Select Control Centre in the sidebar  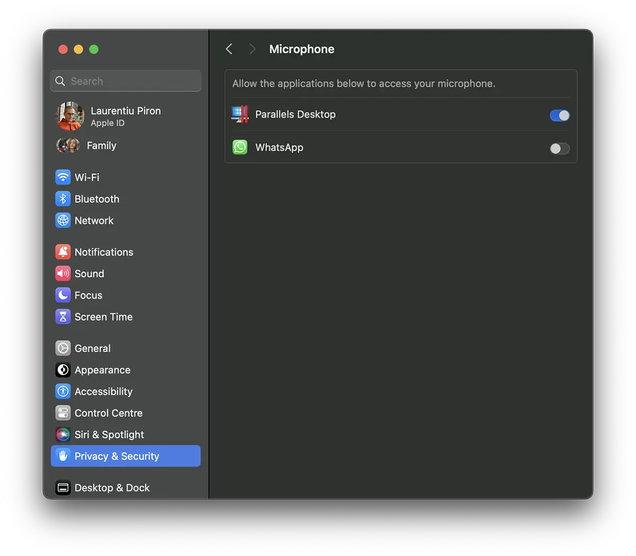point(108,413)
